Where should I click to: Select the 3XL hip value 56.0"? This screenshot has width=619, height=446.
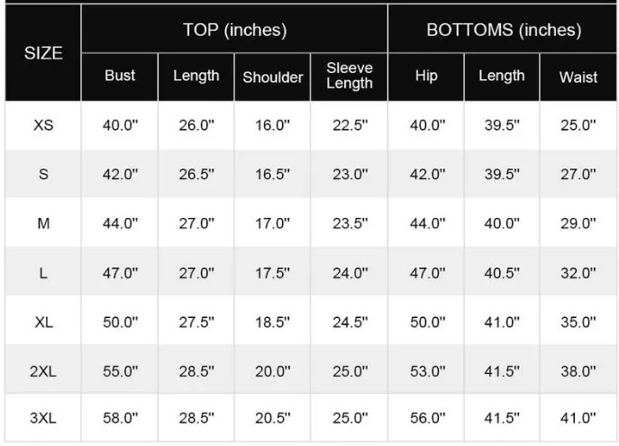[427, 418]
